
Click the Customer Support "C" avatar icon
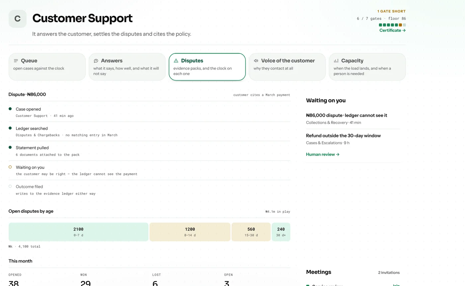coord(18,19)
